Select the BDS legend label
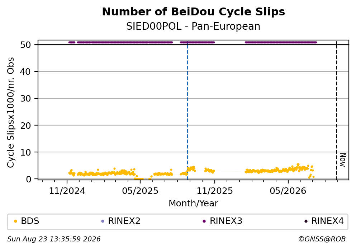Screen dimensions: 356x250 [x=30, y=221]
